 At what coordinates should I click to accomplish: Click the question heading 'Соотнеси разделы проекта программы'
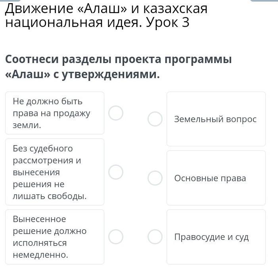[119, 59]
